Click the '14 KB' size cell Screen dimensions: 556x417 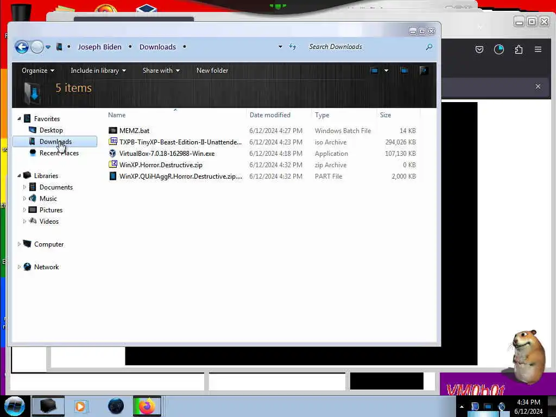pyautogui.click(x=407, y=130)
